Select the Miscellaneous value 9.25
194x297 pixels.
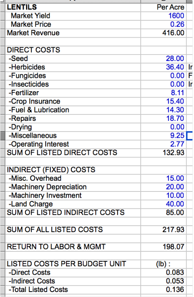tap(164, 135)
